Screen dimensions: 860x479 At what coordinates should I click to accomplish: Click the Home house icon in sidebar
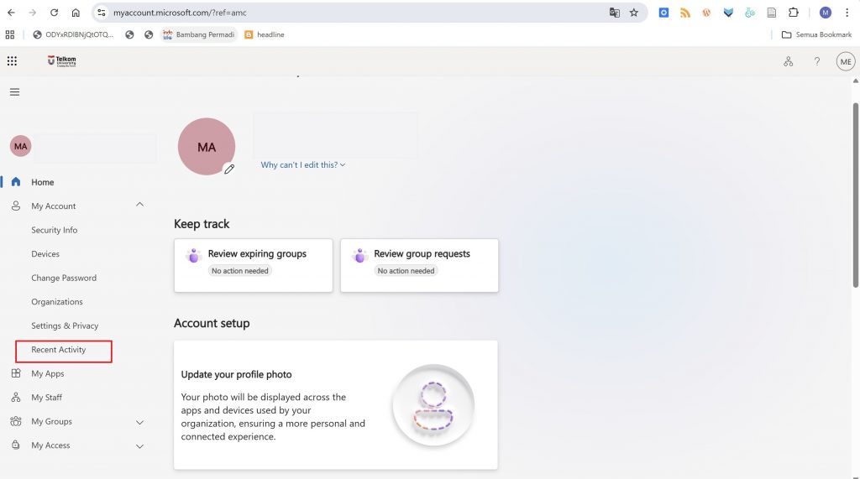coord(16,182)
